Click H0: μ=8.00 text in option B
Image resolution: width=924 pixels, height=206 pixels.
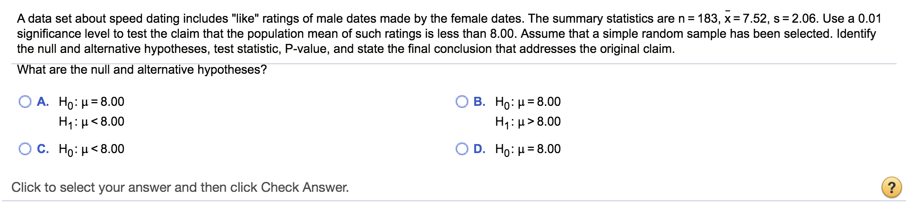(x=528, y=102)
